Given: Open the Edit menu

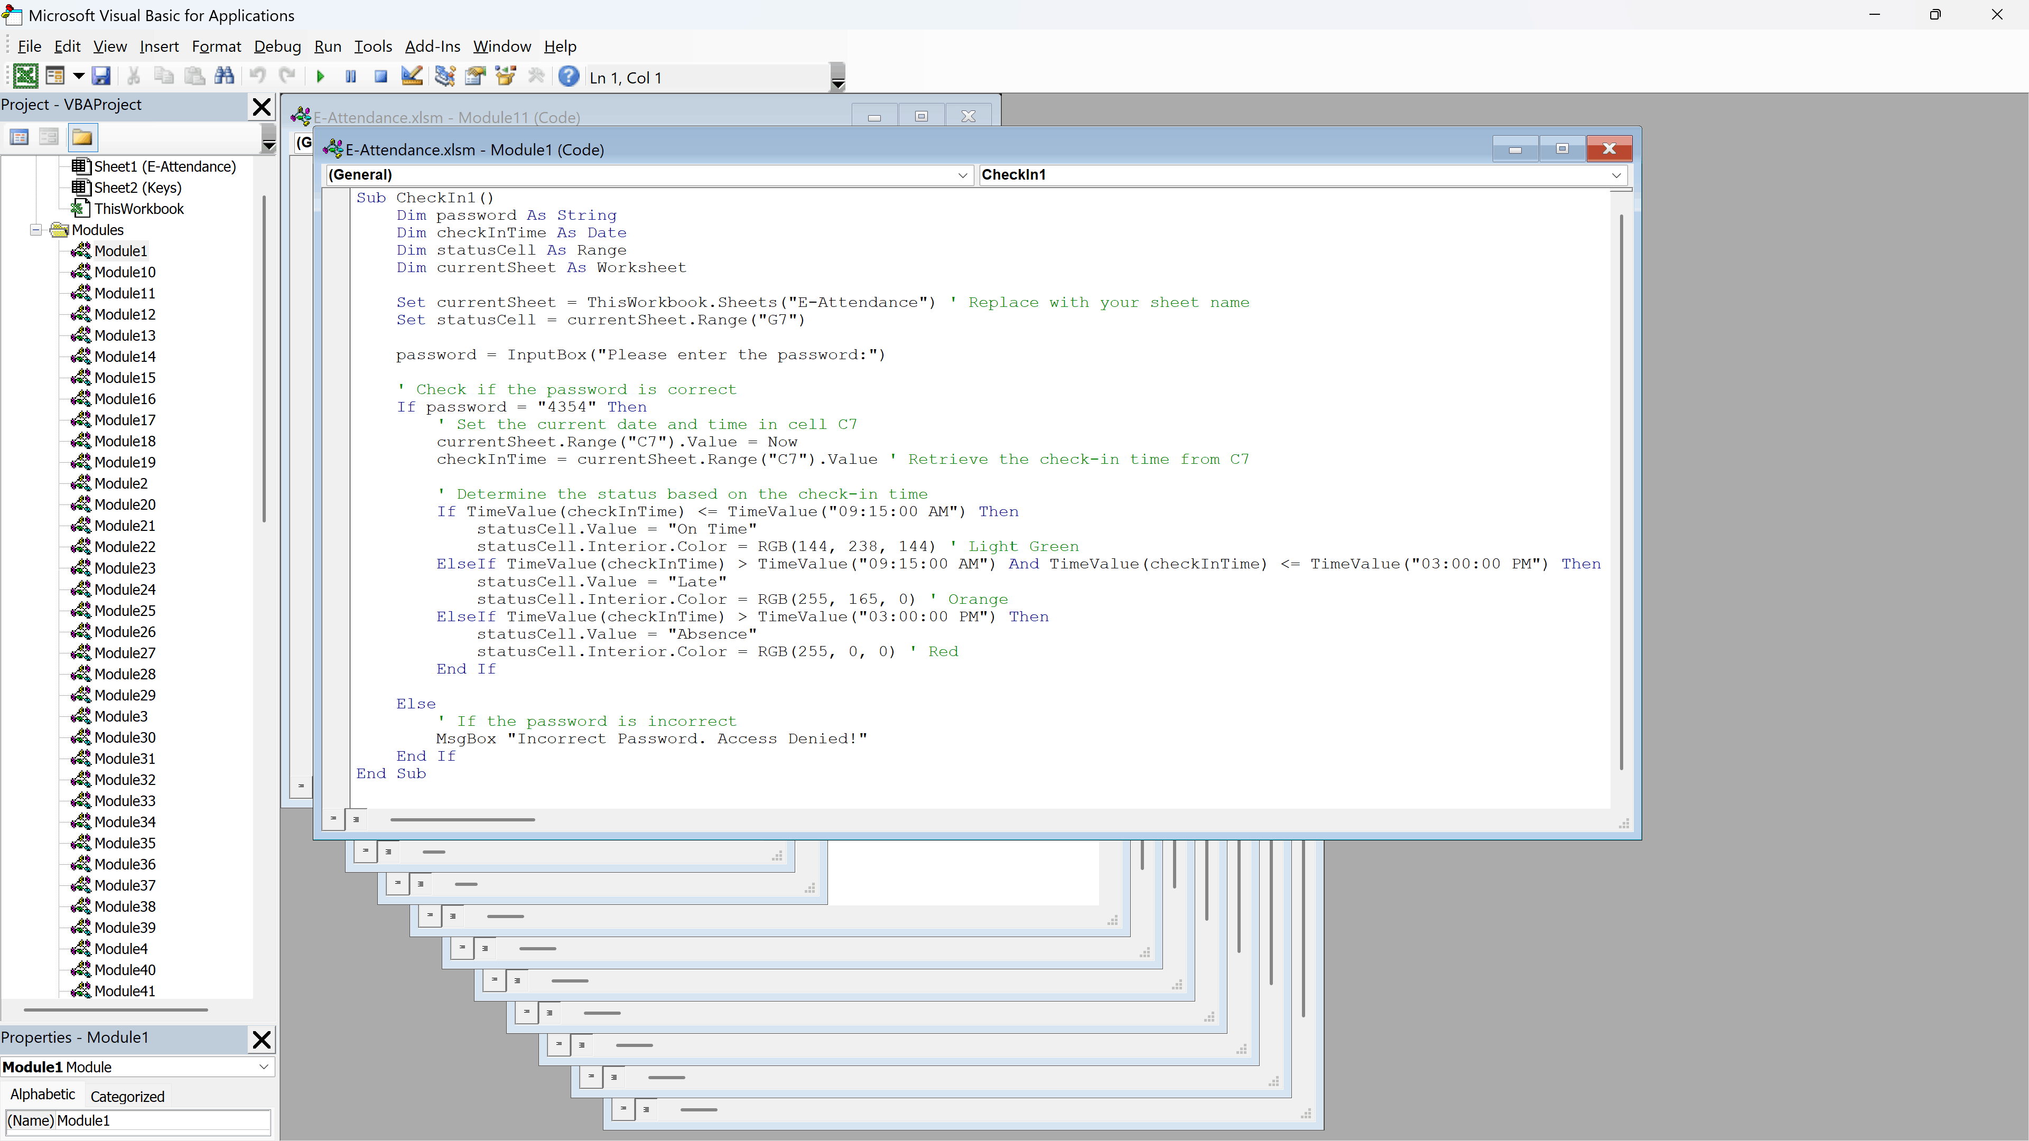Looking at the screenshot, I should pos(67,46).
